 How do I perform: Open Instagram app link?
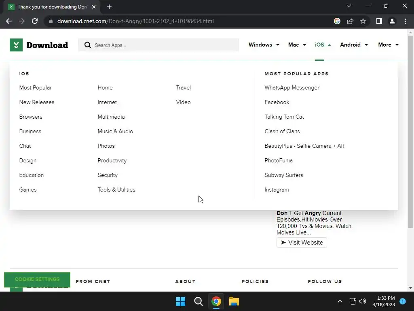277,190
